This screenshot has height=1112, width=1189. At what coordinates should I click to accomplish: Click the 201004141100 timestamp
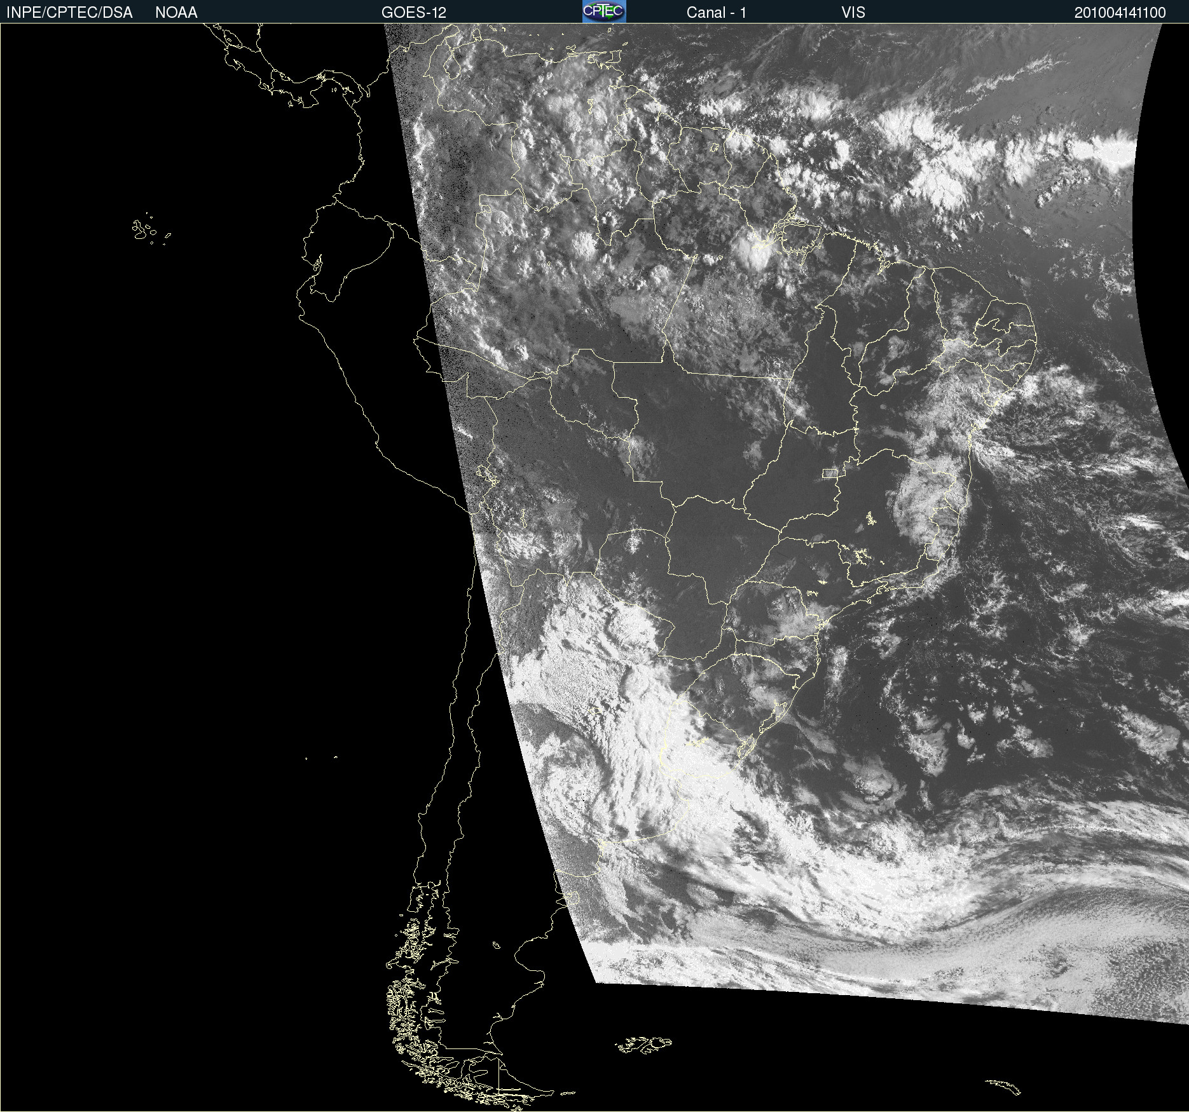point(1120,13)
